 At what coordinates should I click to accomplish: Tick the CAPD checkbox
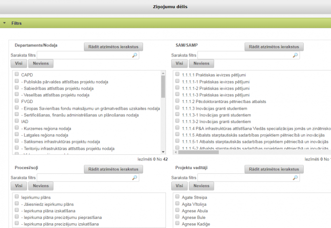[17, 75]
